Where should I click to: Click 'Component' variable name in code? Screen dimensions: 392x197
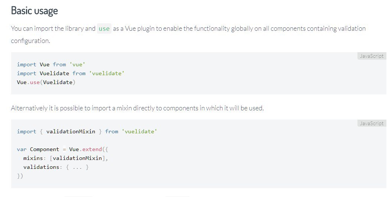45,150
